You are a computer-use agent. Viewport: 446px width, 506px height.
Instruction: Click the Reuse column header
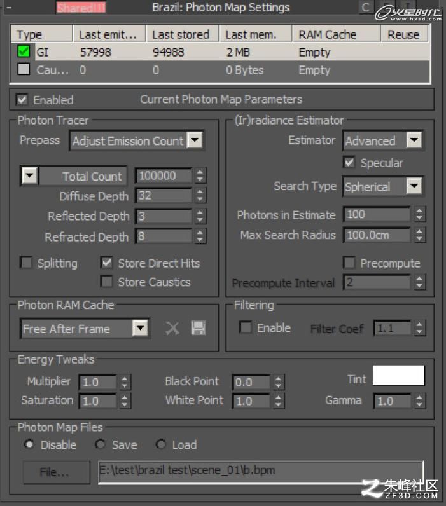[405, 34]
